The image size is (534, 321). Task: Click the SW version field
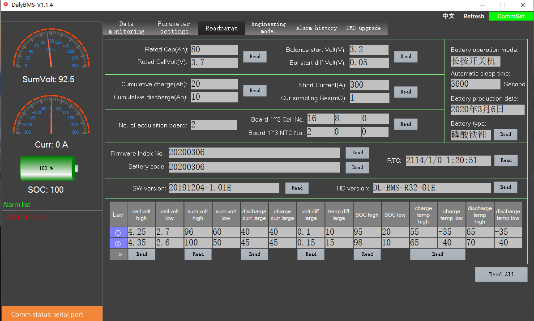click(x=224, y=188)
